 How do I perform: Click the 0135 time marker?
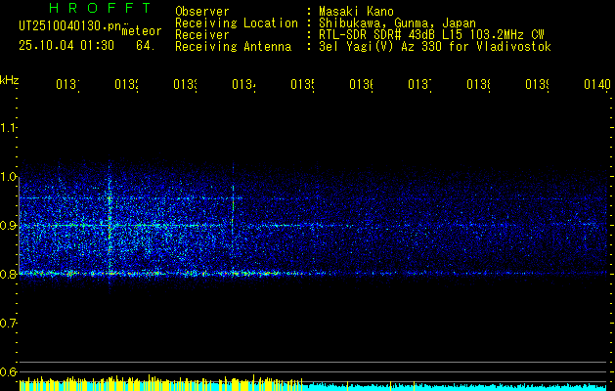coord(302,84)
